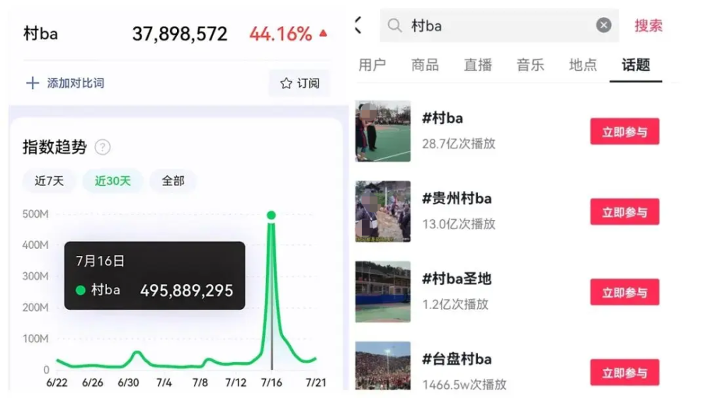Switch to the 直播 tab
The image size is (708, 398).
pos(478,65)
